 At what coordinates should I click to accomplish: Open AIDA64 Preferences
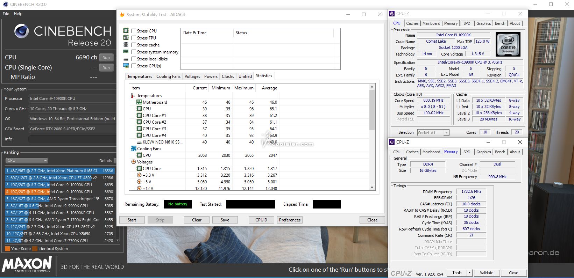[290, 220]
